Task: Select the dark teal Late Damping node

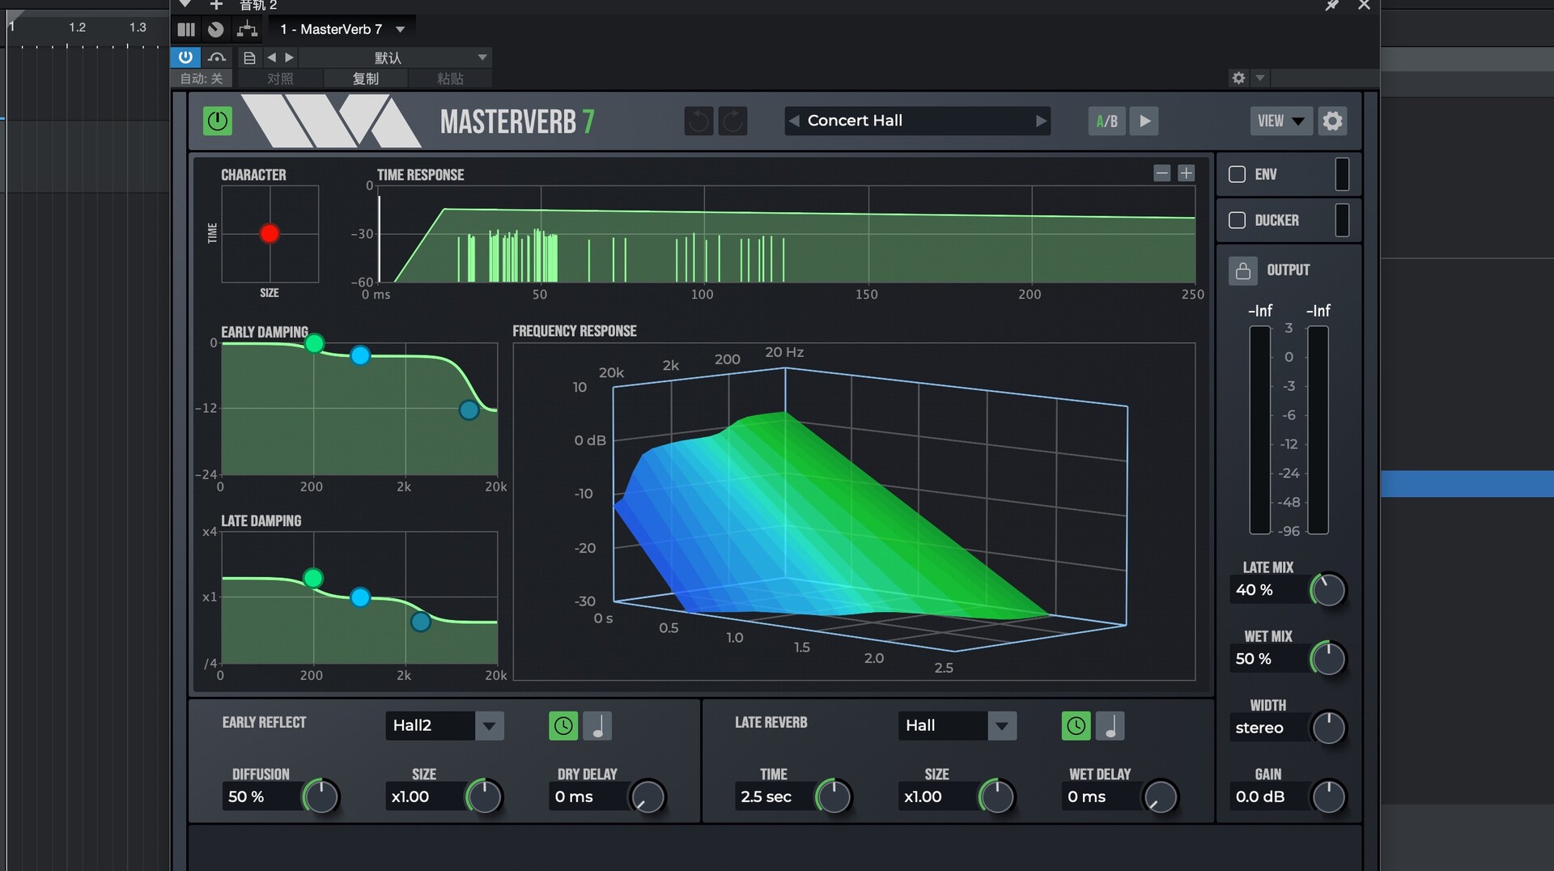Action: click(420, 622)
